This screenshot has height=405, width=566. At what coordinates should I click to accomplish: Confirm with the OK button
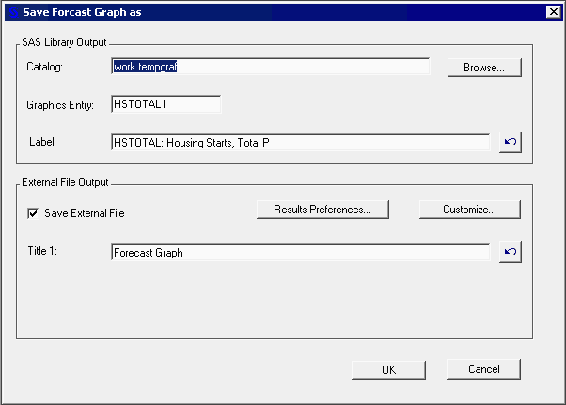click(388, 369)
